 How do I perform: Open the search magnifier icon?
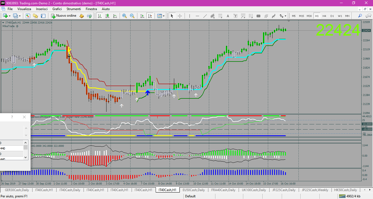(360, 16)
